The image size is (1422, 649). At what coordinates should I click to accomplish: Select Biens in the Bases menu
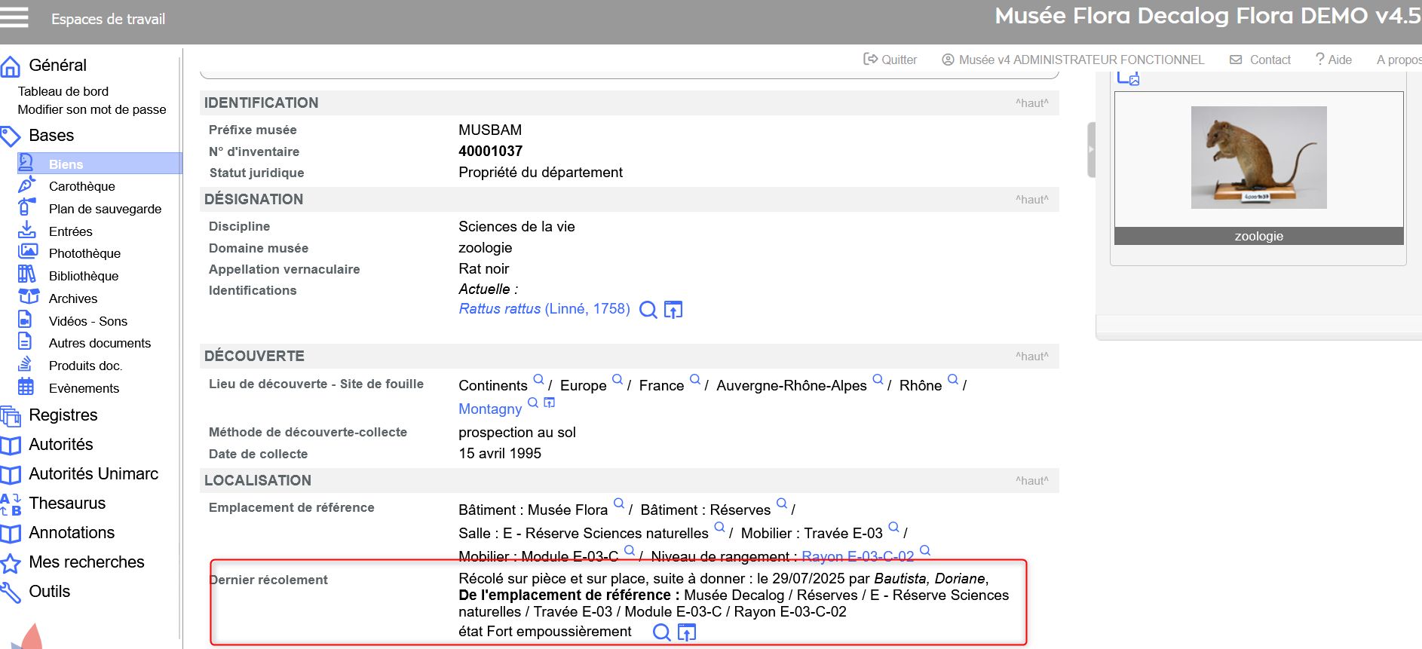click(x=66, y=164)
